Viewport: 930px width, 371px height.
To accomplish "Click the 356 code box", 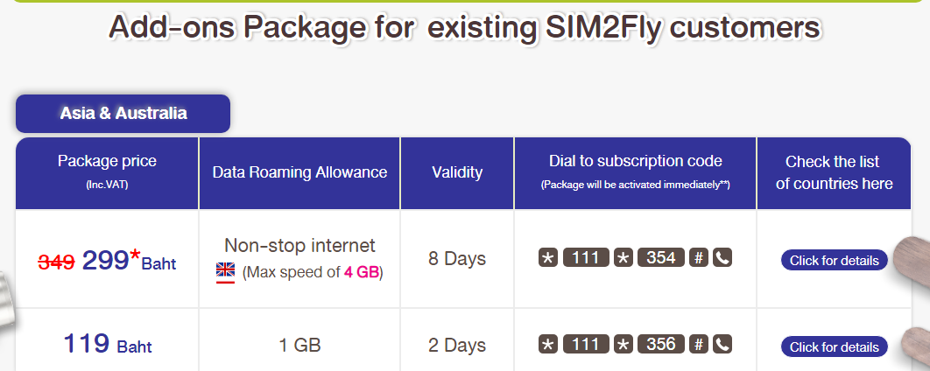I will 661,345.
